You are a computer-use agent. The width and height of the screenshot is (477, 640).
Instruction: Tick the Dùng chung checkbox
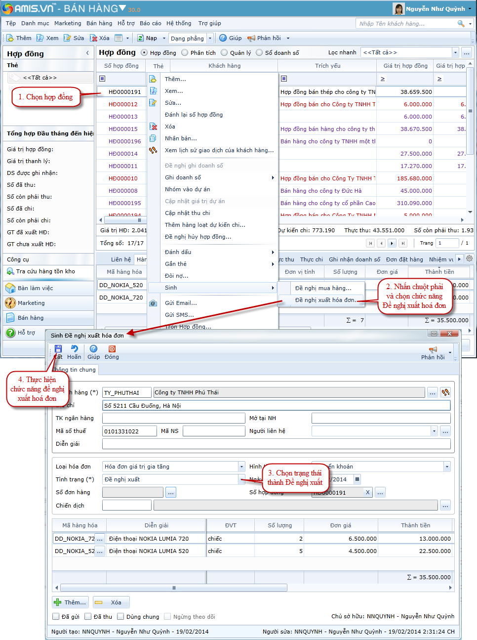coord(120,617)
